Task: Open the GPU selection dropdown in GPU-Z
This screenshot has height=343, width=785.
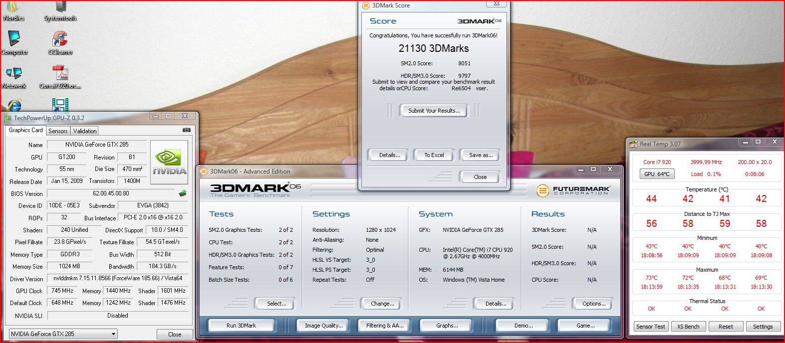Action: [x=63, y=334]
